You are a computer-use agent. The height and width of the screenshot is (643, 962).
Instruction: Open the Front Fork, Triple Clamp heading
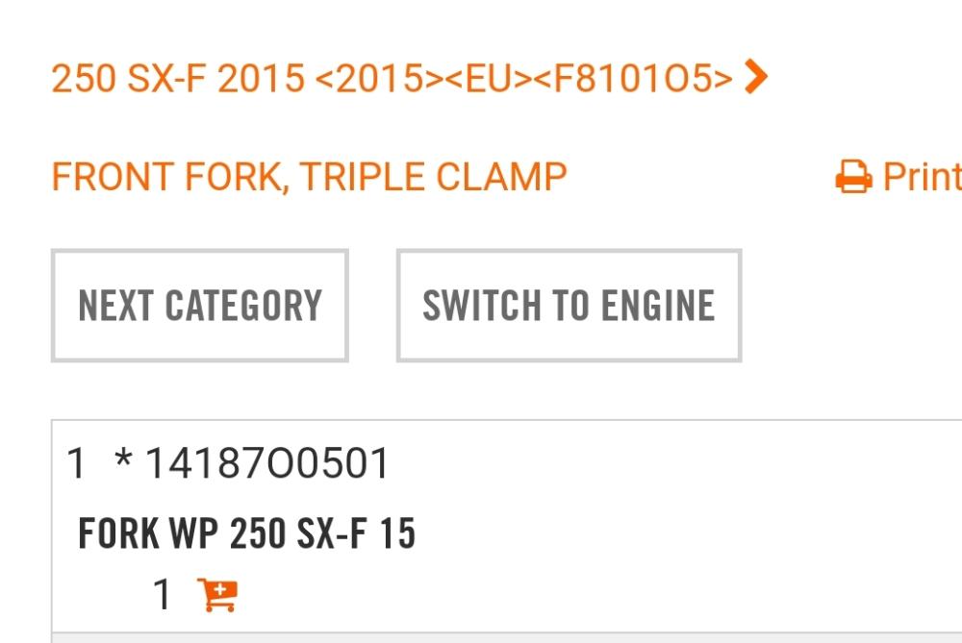click(309, 178)
